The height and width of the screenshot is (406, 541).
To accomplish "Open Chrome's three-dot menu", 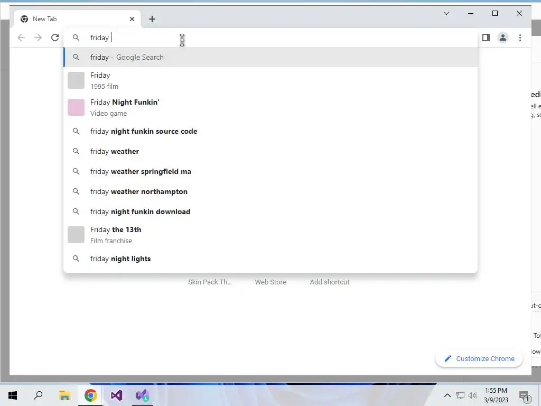I will pos(520,38).
